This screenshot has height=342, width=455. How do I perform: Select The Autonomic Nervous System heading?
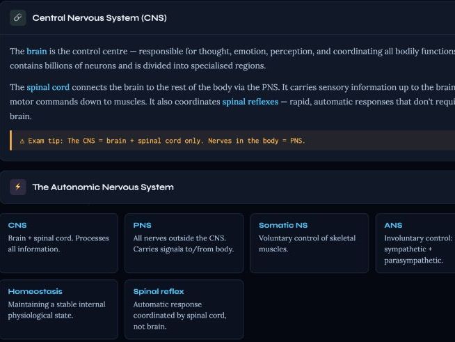tap(103, 187)
